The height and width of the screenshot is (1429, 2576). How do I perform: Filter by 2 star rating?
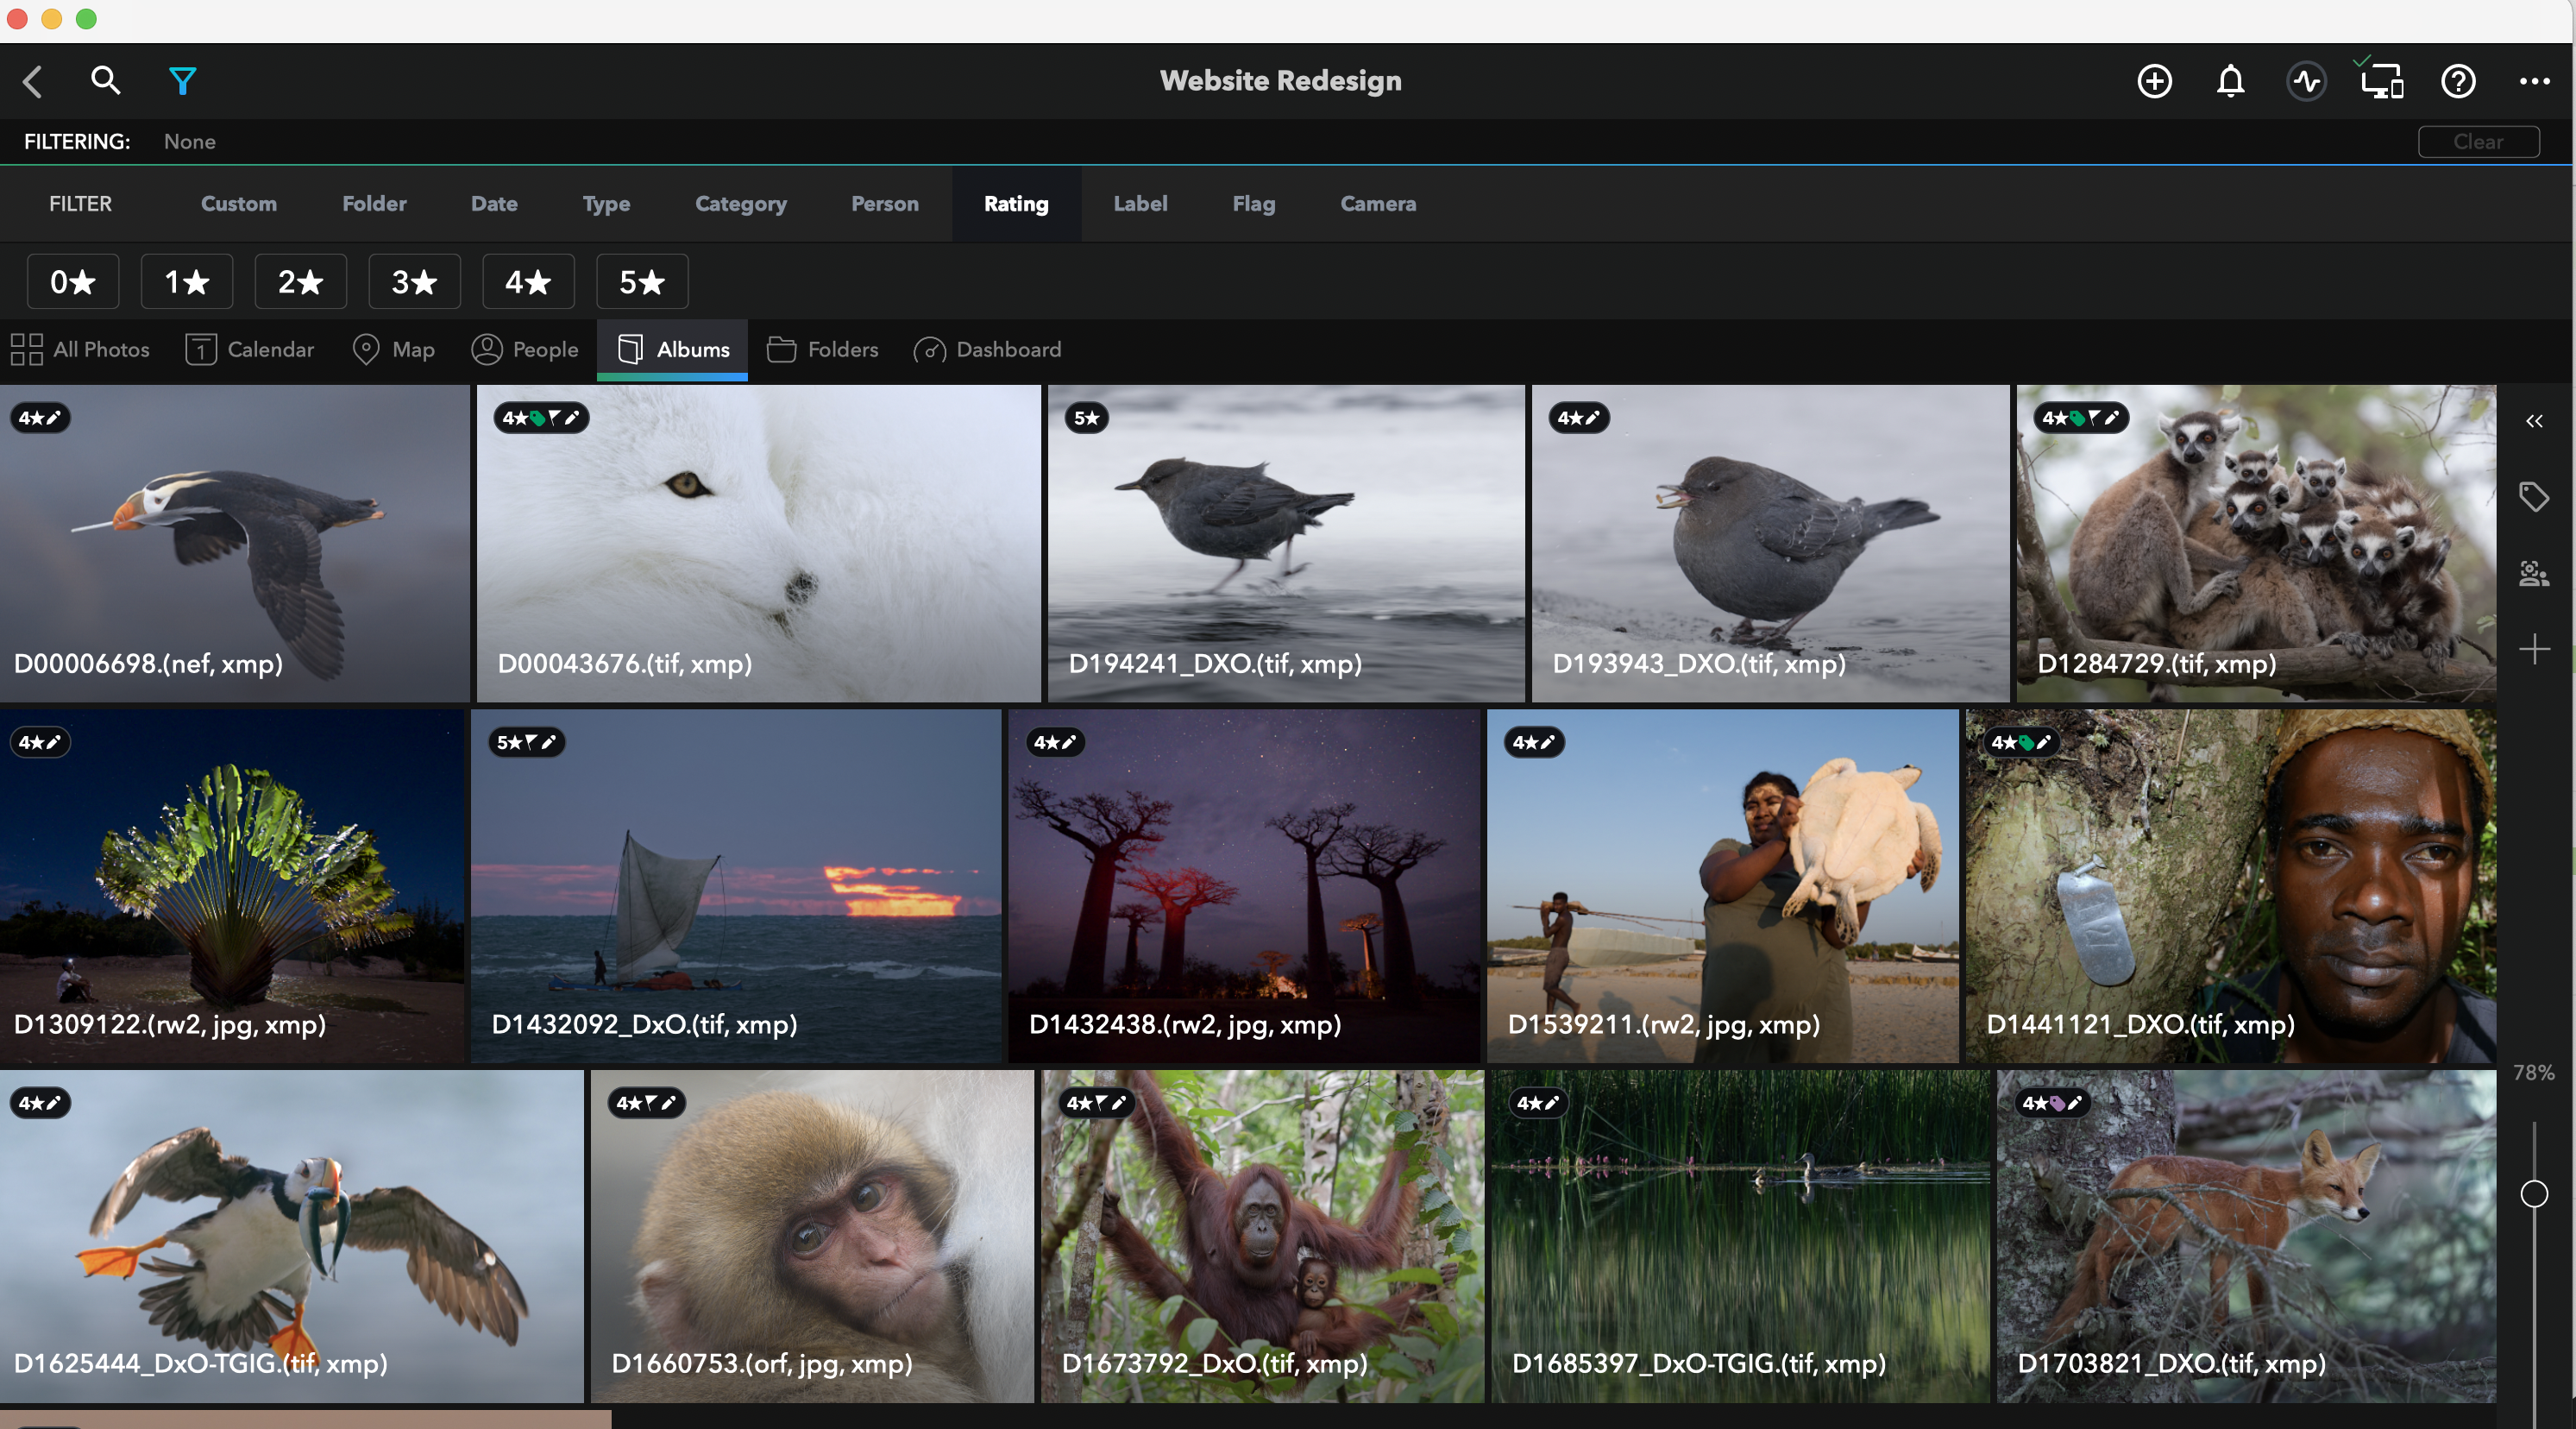tap(301, 282)
